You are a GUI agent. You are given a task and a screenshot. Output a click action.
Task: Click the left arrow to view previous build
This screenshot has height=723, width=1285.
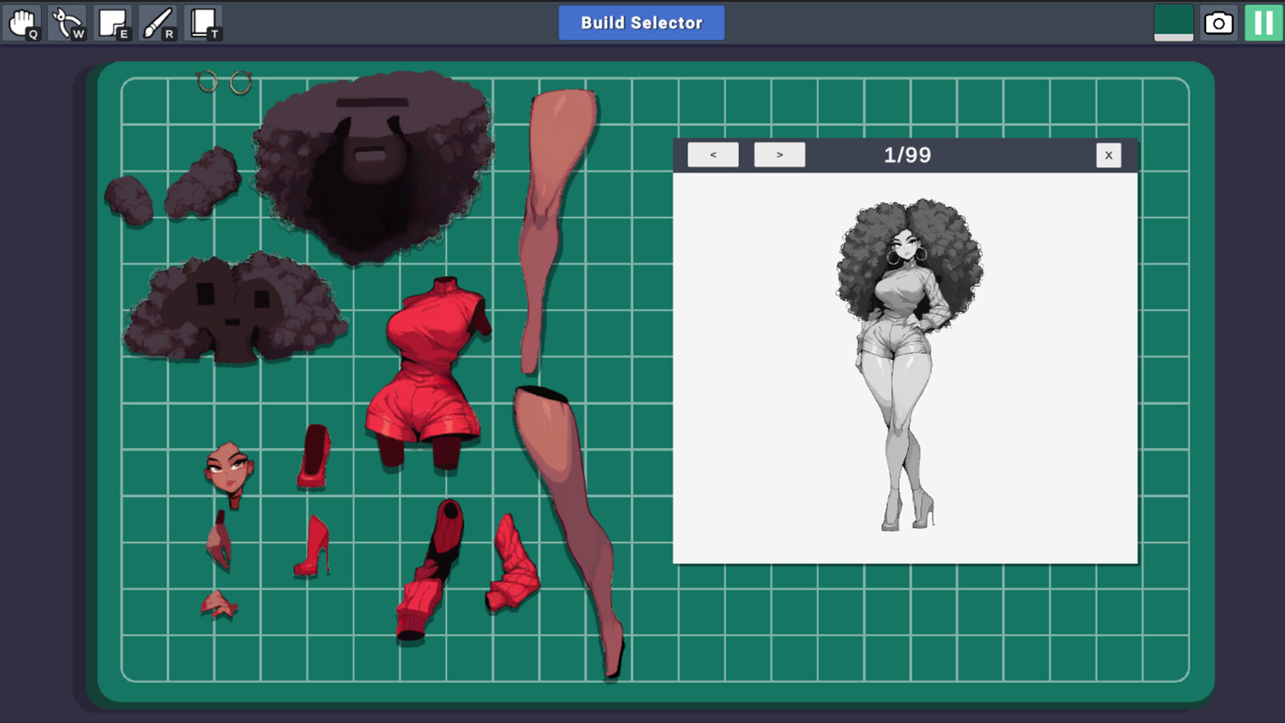pos(713,154)
